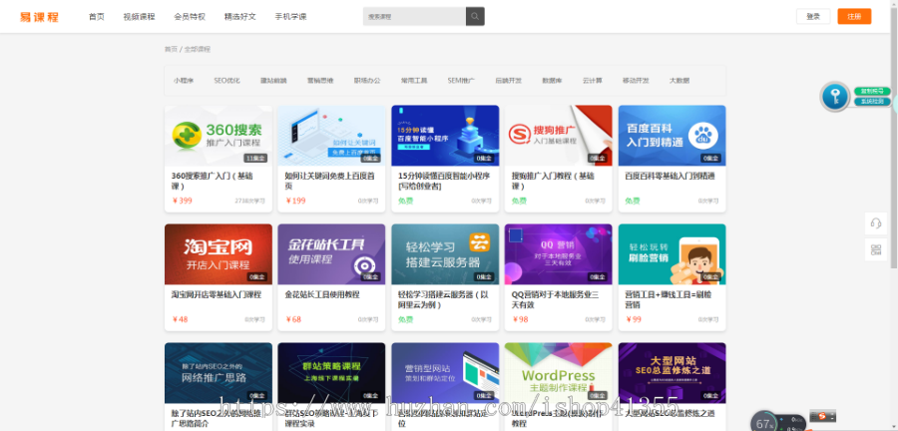Click the teal pill button beside key icon
The width and height of the screenshot is (898, 431).
[872, 102]
